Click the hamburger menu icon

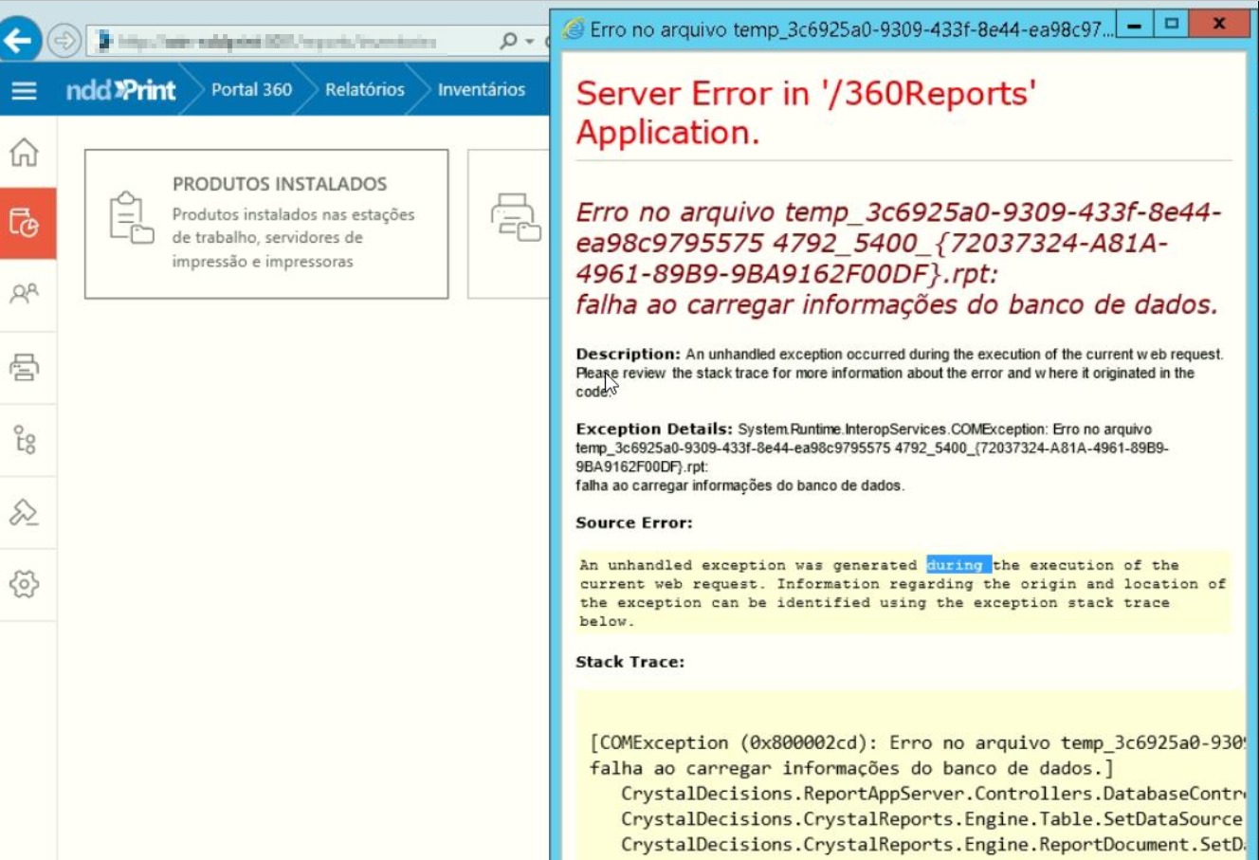pyautogui.click(x=25, y=91)
